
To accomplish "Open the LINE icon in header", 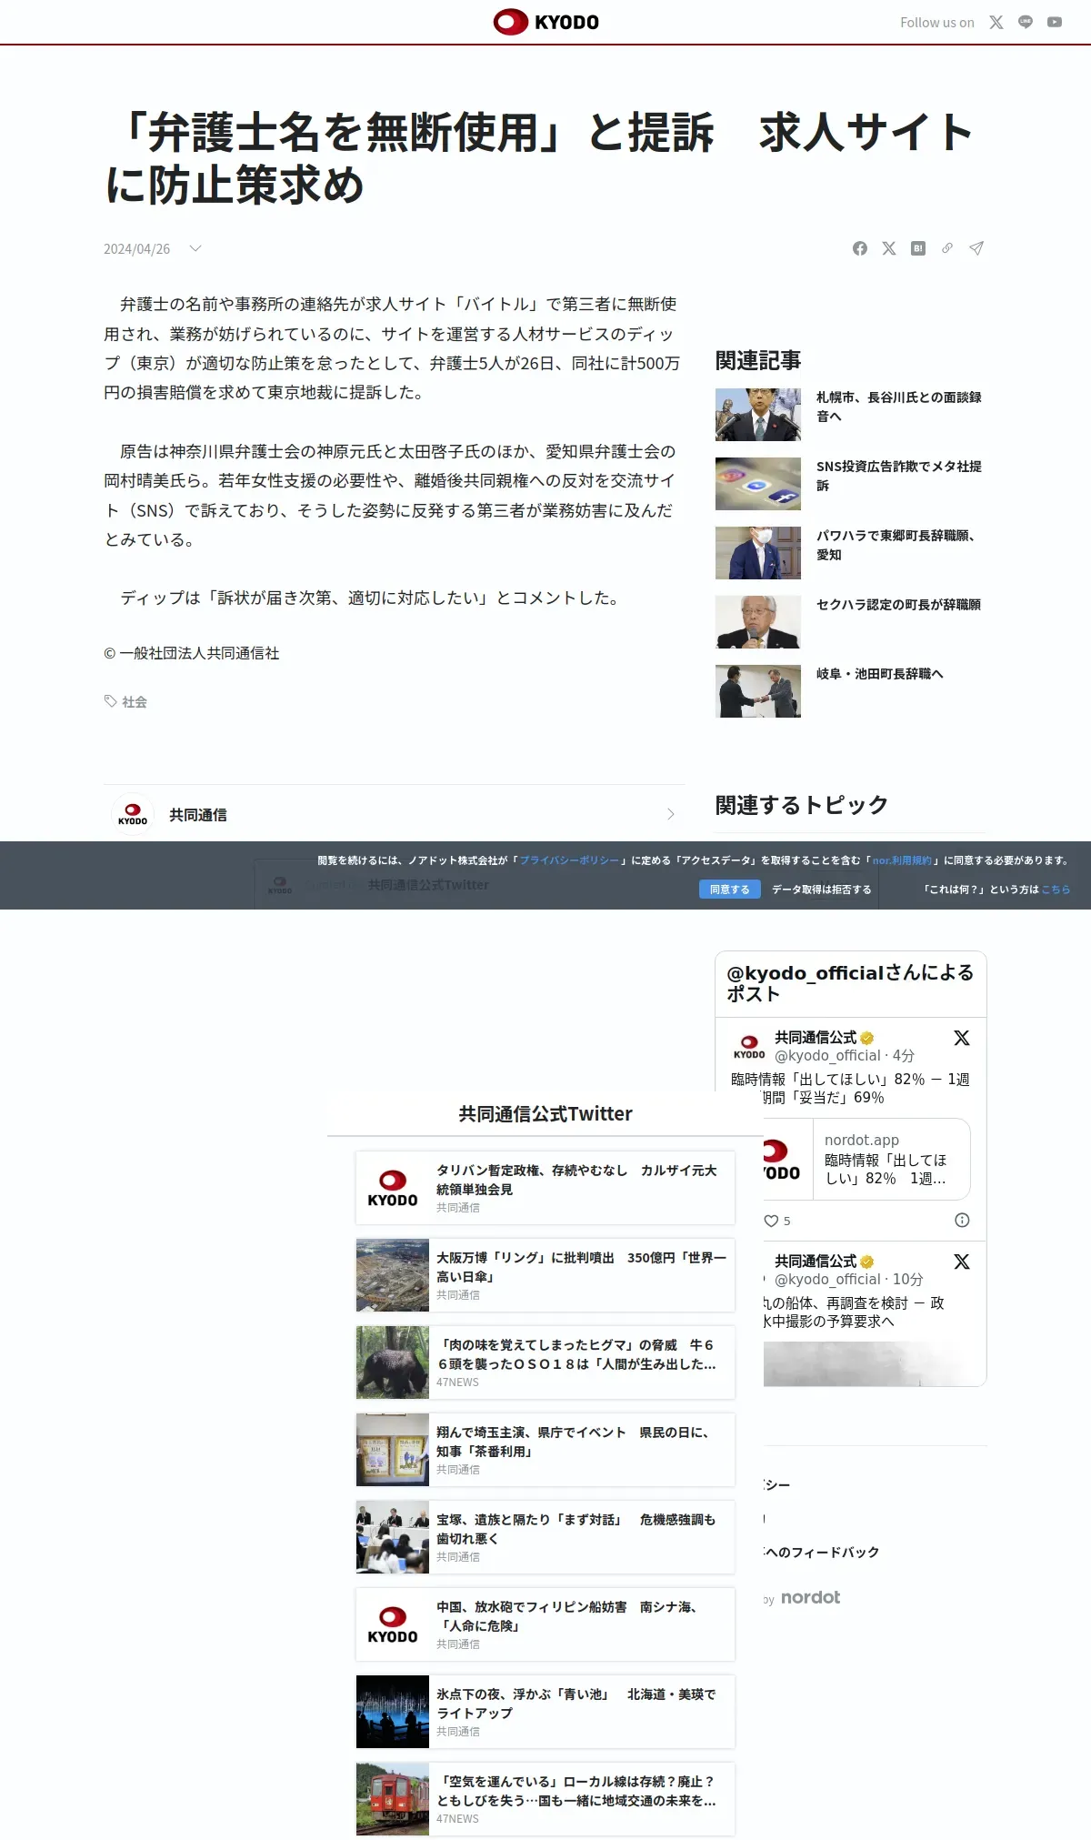I will click(1026, 23).
